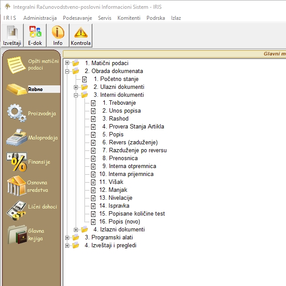Click the folder icon of Programski alati
The height and width of the screenshot is (286, 286).
(x=76, y=237)
